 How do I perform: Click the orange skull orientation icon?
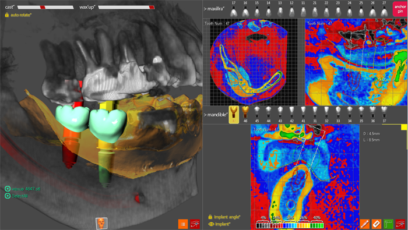point(101,223)
